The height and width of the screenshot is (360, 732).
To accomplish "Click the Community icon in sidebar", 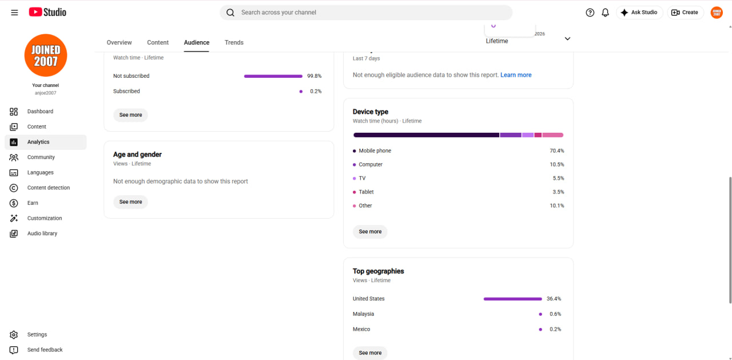I will (14, 157).
